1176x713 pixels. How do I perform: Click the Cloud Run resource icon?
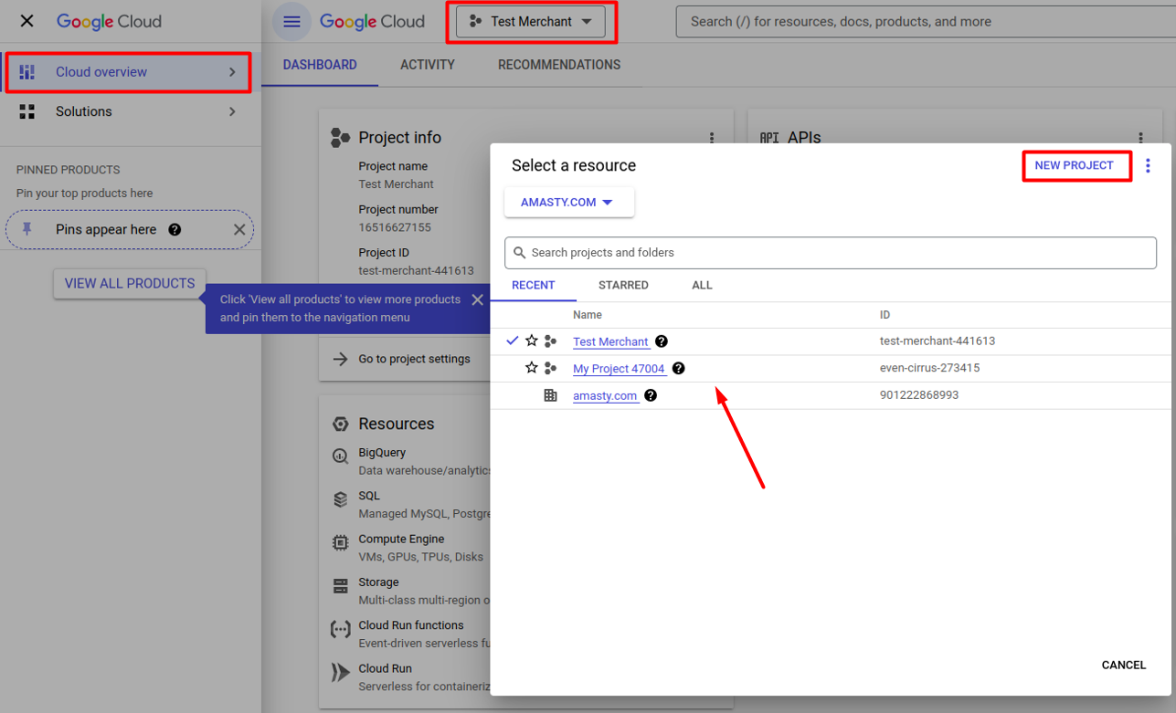coord(340,673)
